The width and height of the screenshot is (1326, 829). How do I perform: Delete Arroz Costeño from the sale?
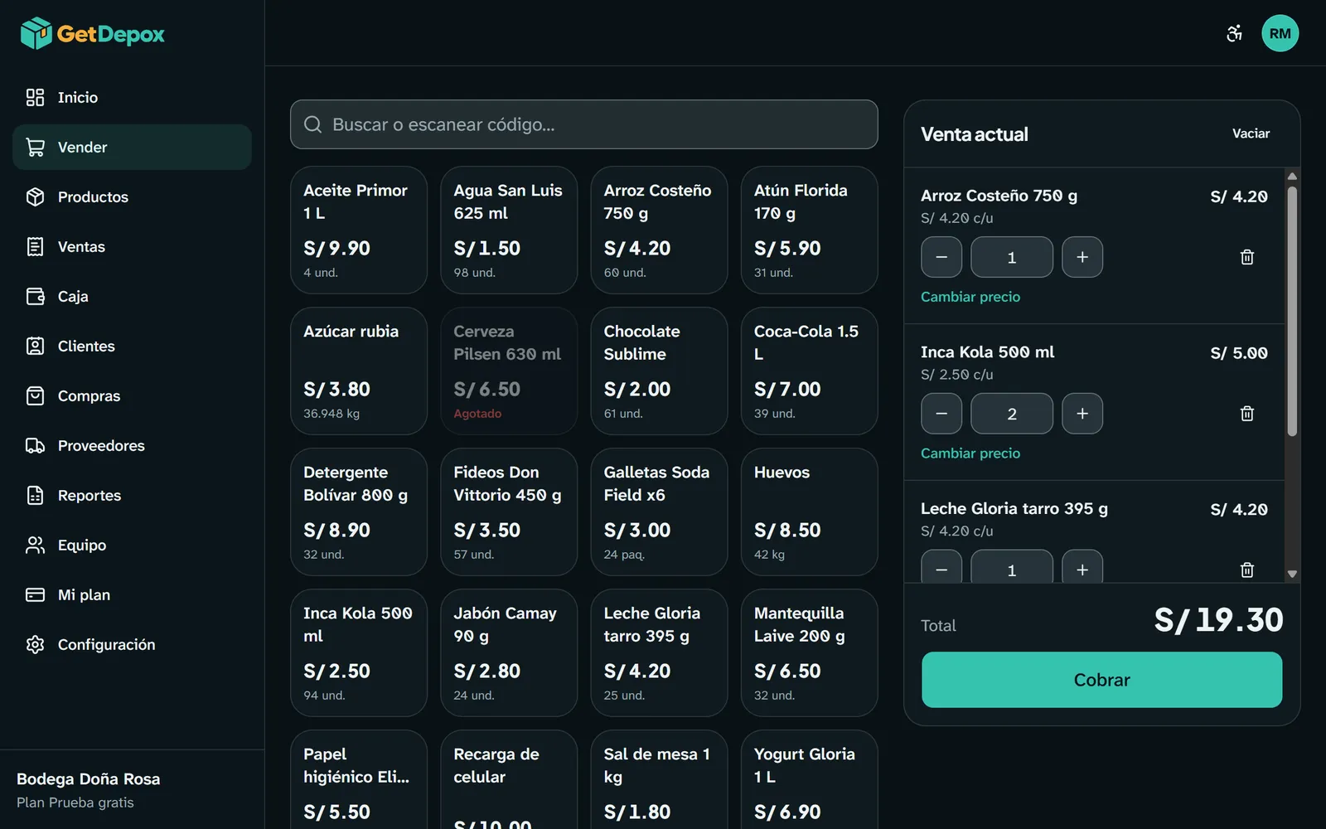(1247, 257)
